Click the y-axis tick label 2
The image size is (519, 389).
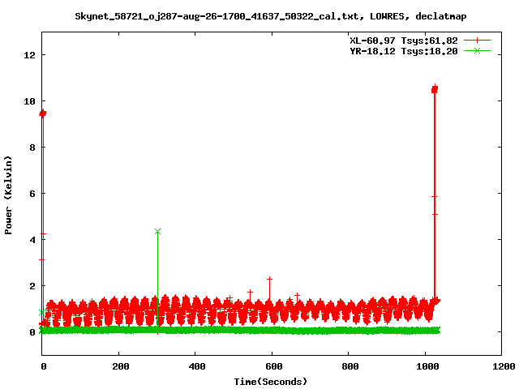click(x=32, y=286)
